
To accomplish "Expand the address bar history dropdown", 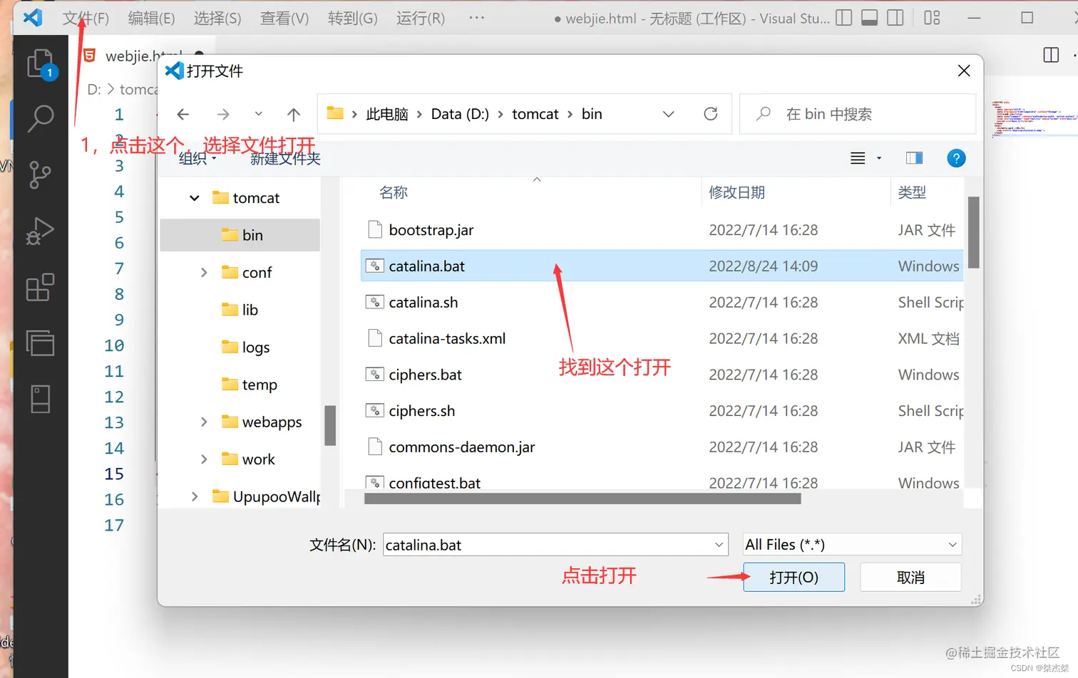I will coord(669,114).
